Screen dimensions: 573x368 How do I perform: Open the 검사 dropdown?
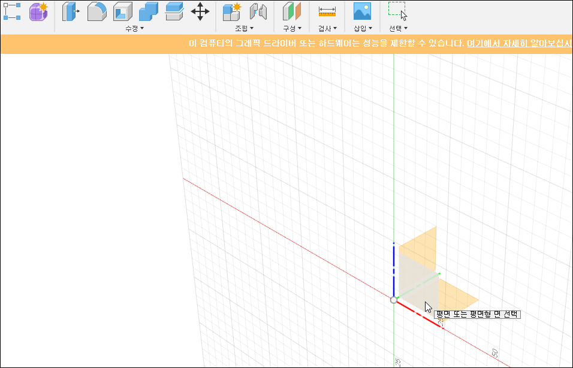pyautogui.click(x=327, y=28)
